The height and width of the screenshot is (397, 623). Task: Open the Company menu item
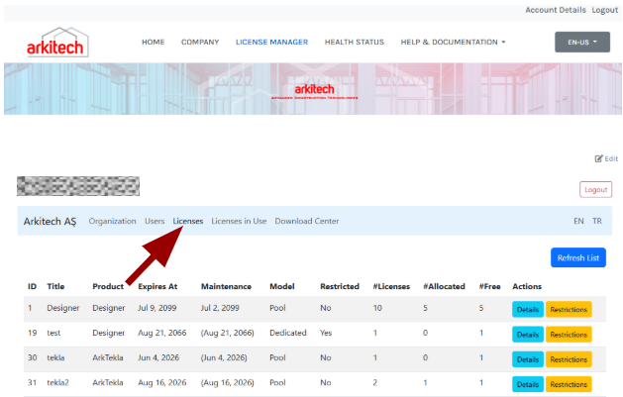[200, 43]
